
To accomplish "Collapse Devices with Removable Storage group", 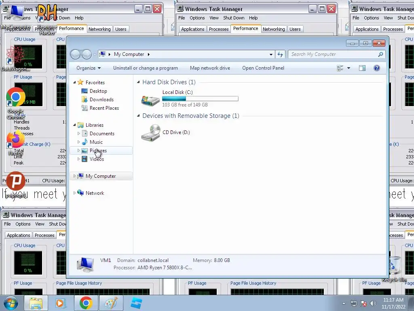I will [138, 116].
